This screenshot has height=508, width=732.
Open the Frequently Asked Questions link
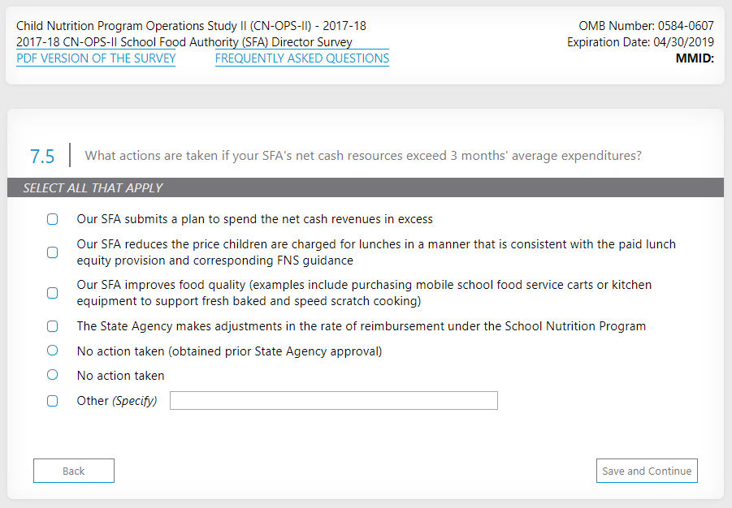pos(301,58)
